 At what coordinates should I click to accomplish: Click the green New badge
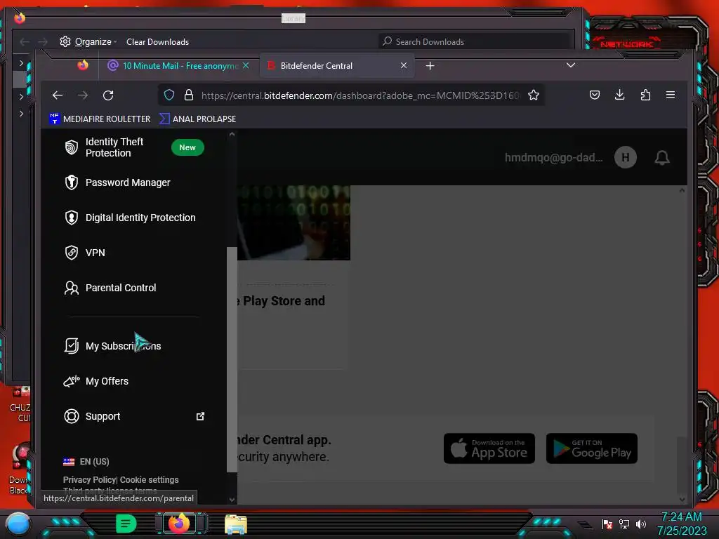187,147
